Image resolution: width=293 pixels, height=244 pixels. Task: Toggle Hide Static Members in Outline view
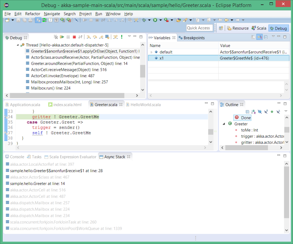(266, 112)
